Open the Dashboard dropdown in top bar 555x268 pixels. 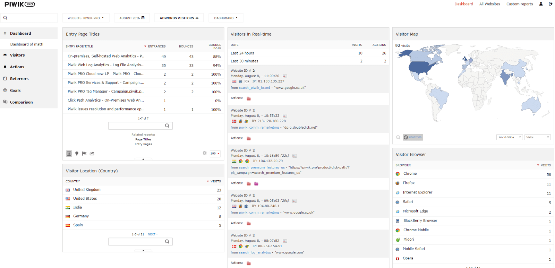[x=226, y=18]
